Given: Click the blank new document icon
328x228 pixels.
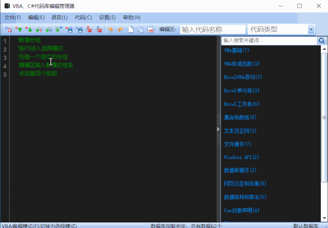Looking at the screenshot, I should pos(131,30).
